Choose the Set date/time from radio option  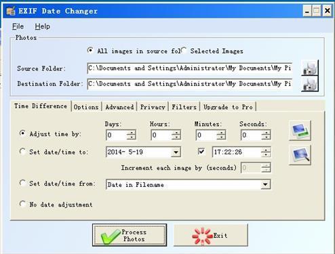[22, 183]
